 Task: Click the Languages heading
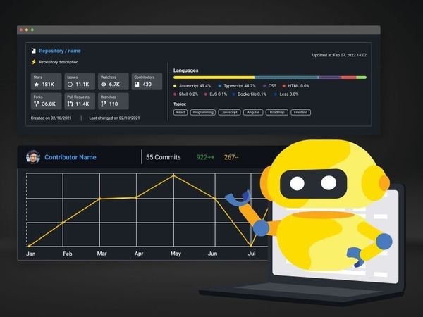(x=185, y=70)
